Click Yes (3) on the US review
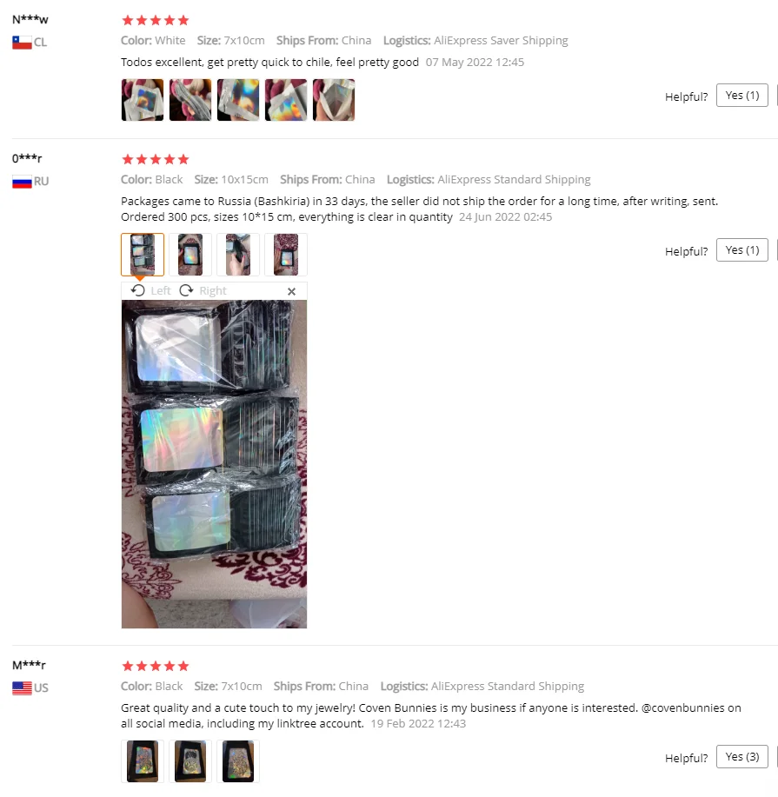Screen dimensions: 778x797 tap(741, 757)
